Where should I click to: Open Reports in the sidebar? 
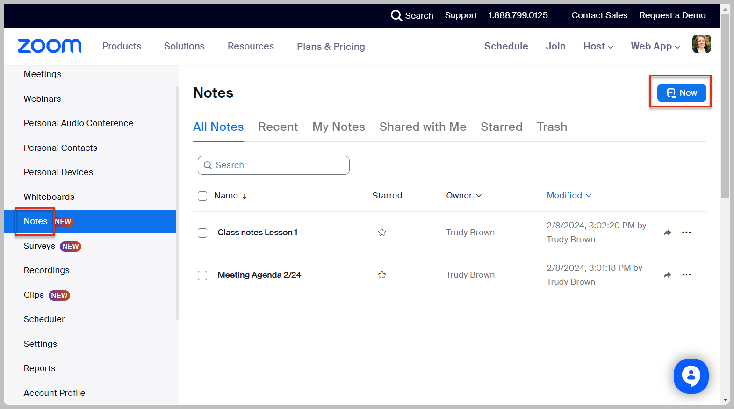[40, 368]
